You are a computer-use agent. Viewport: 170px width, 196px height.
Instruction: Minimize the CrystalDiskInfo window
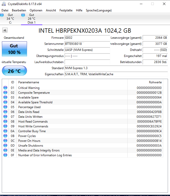click(x=141, y=4)
